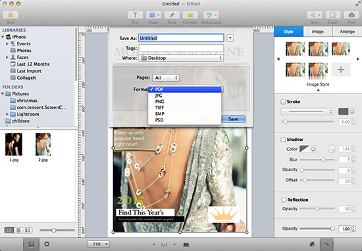This screenshot has height=251, width=362.
Task: Click the Tags input field
Action: click(181, 48)
